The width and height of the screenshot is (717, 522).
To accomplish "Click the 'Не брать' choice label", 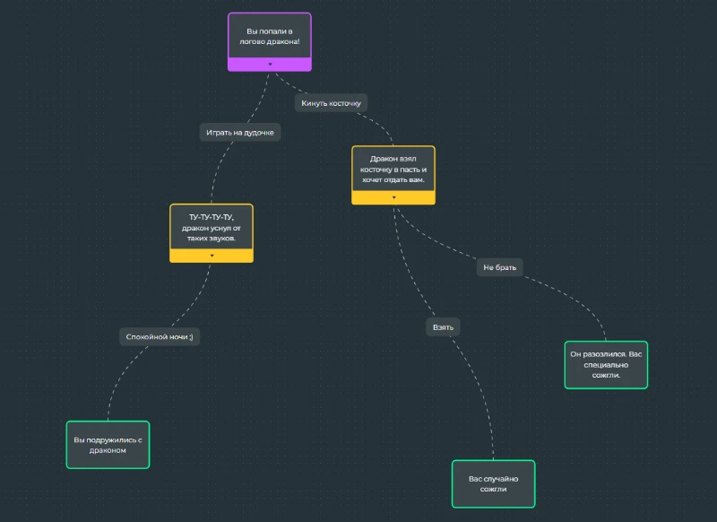I will (x=500, y=267).
